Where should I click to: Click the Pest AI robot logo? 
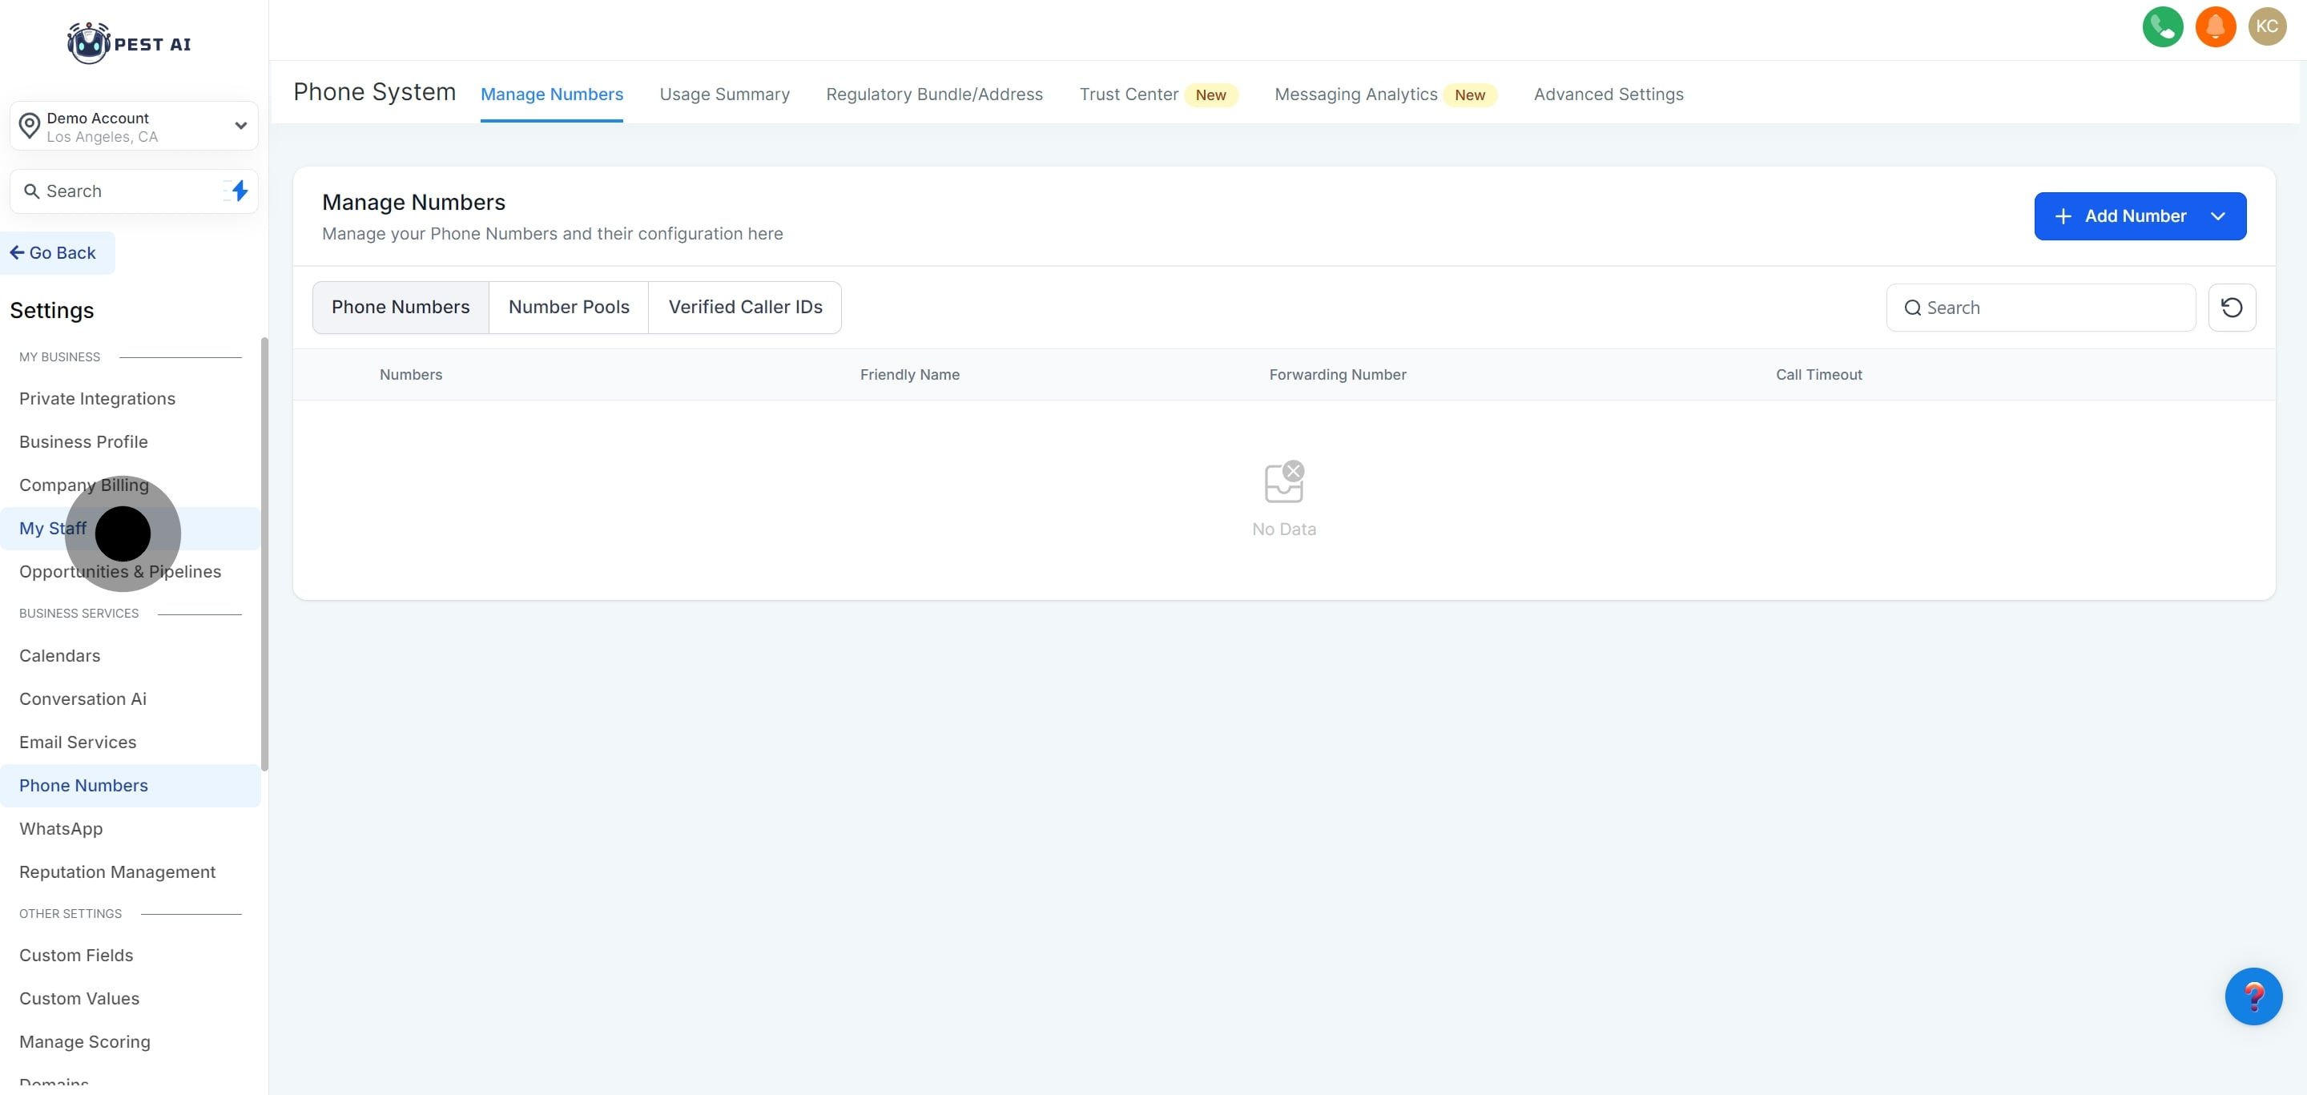click(88, 43)
